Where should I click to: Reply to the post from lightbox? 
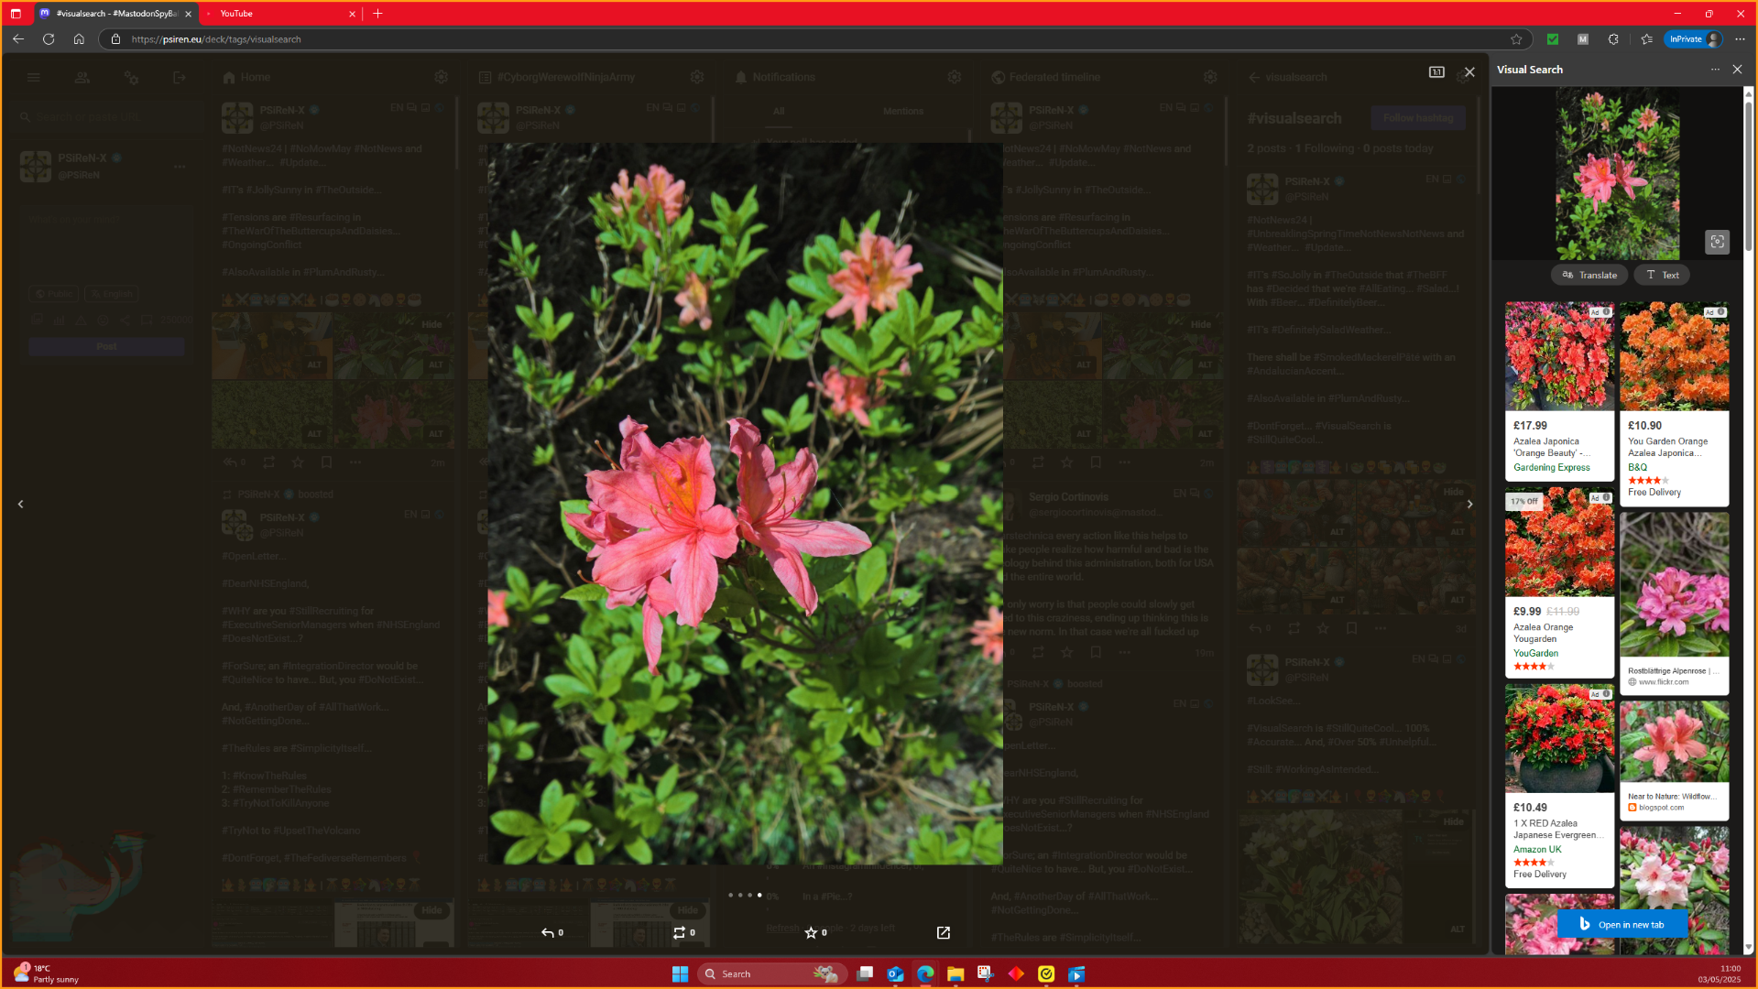pyautogui.click(x=551, y=932)
